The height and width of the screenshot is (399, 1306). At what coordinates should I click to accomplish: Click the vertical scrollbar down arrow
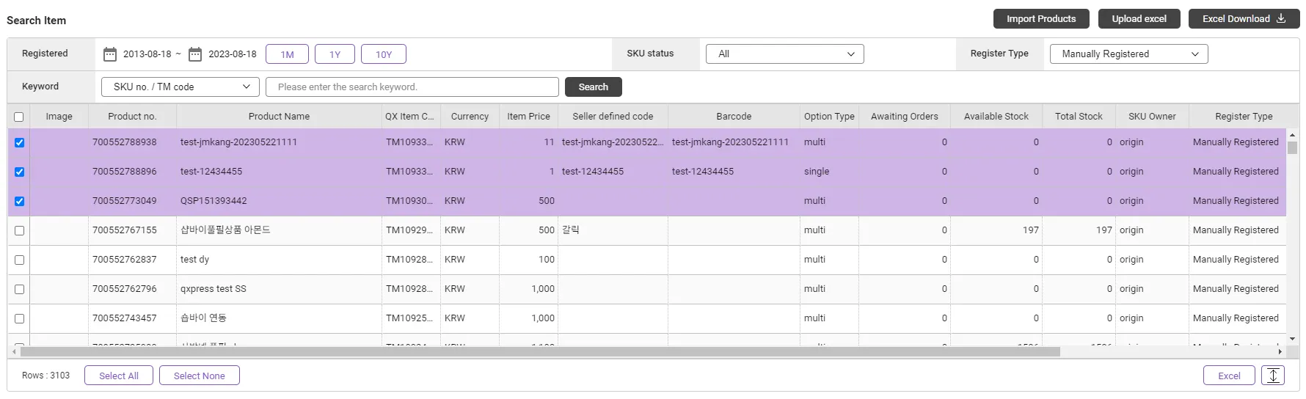[x=1292, y=339]
